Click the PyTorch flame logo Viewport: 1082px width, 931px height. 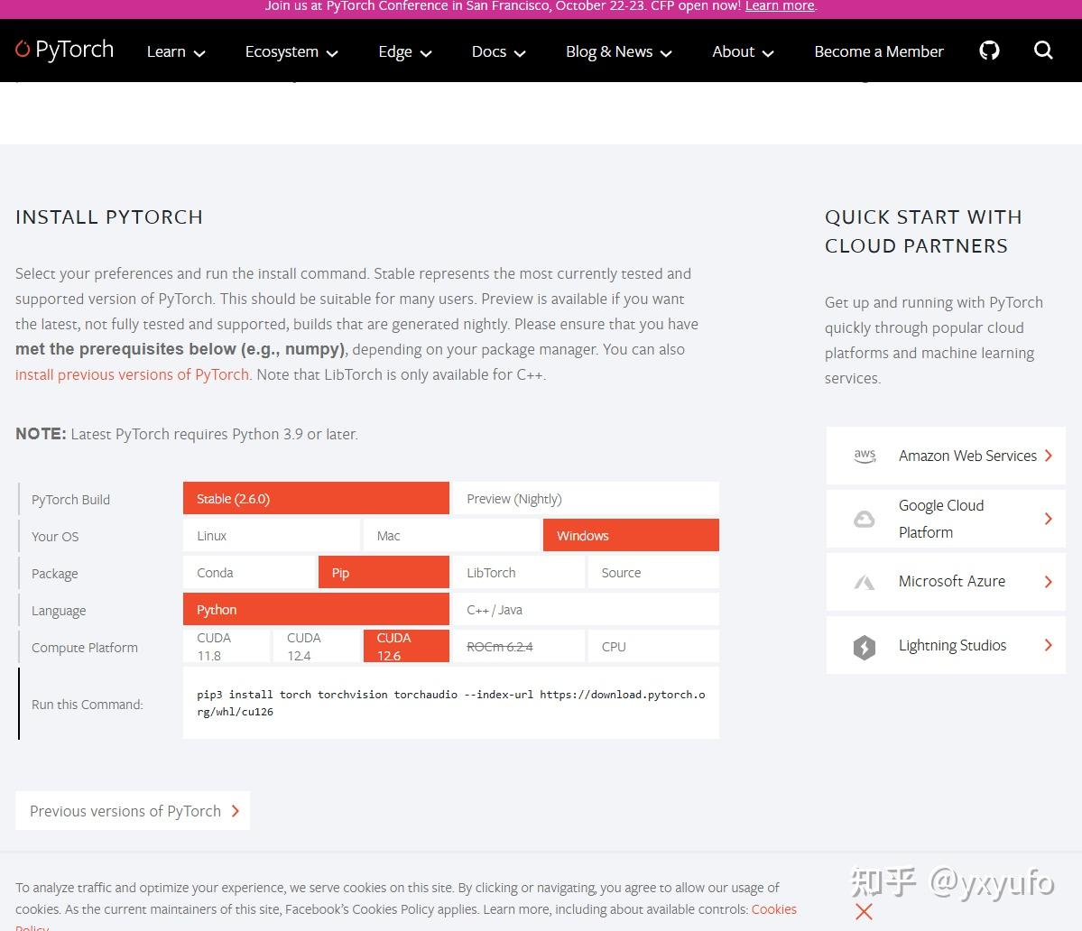pos(23,50)
